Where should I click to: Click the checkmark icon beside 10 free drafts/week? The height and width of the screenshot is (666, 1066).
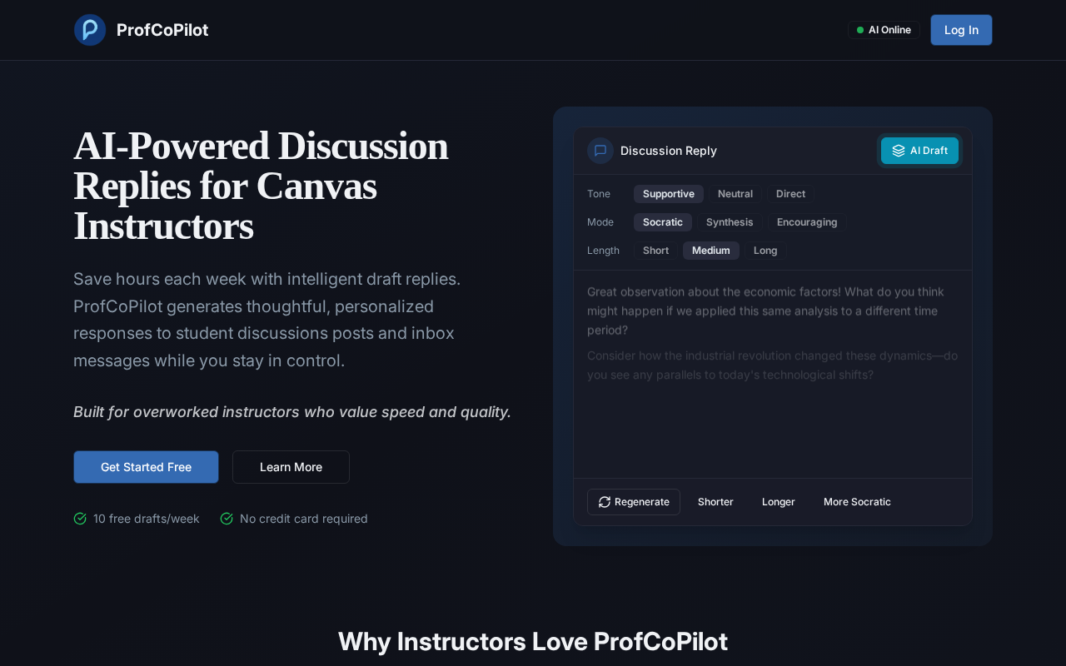80,519
